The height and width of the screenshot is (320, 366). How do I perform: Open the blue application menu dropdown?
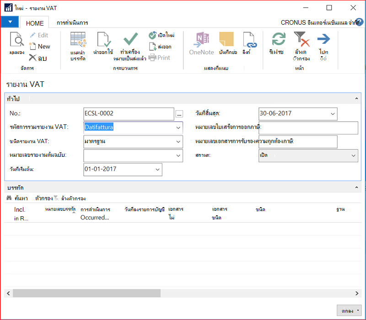[x=10, y=22]
